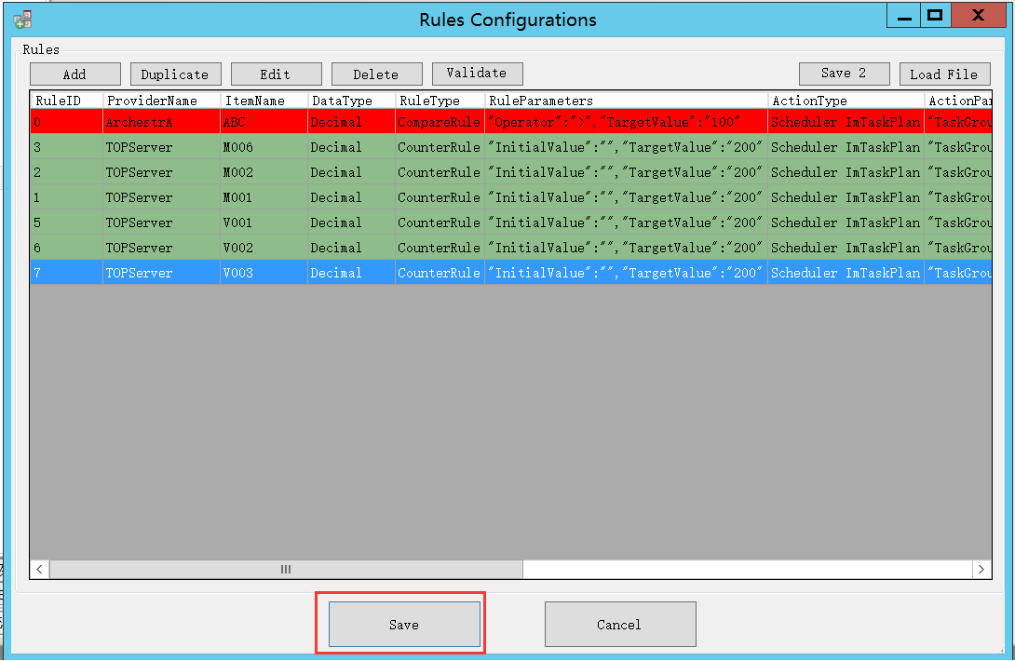
Task: Click the RuleParameters column header
Action: pos(626,101)
